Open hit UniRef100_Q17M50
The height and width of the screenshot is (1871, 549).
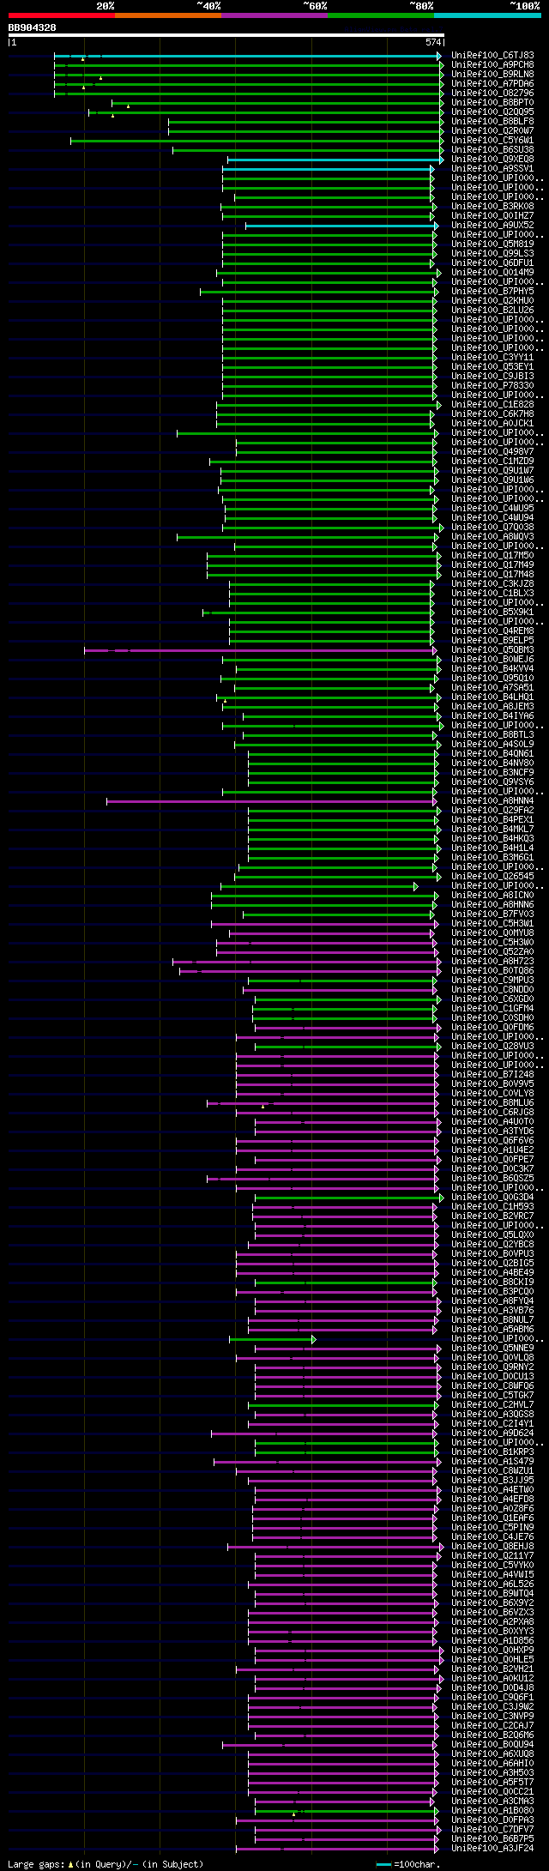tap(492, 555)
